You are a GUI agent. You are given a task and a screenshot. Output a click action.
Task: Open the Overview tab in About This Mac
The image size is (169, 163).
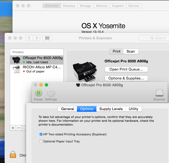click(x=52, y=6)
